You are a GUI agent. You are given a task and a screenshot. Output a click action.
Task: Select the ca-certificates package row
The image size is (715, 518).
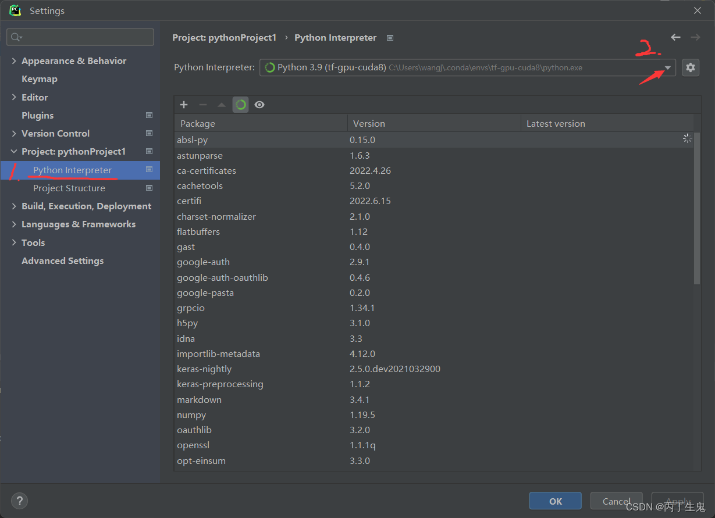434,170
